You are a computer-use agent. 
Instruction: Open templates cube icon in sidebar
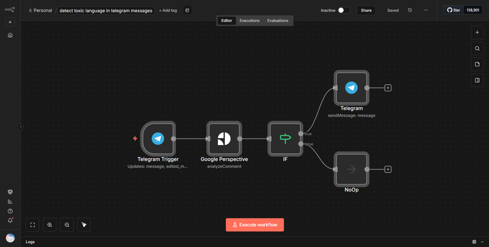(10, 192)
